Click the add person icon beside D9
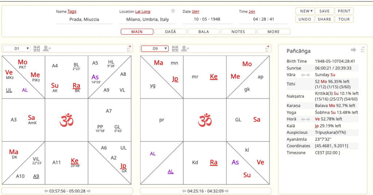Screen dimensions: 373x195 click(x=185, y=48)
